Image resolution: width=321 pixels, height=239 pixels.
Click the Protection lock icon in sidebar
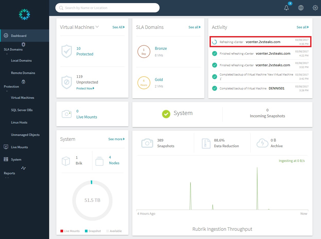(x=23, y=82)
